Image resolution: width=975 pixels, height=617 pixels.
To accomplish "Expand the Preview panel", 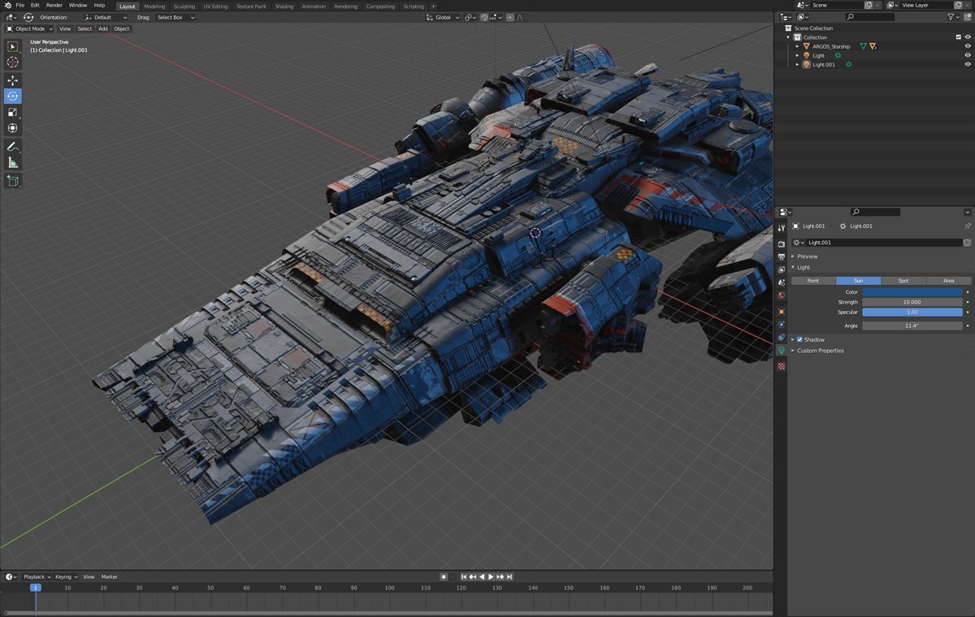I will (808, 257).
